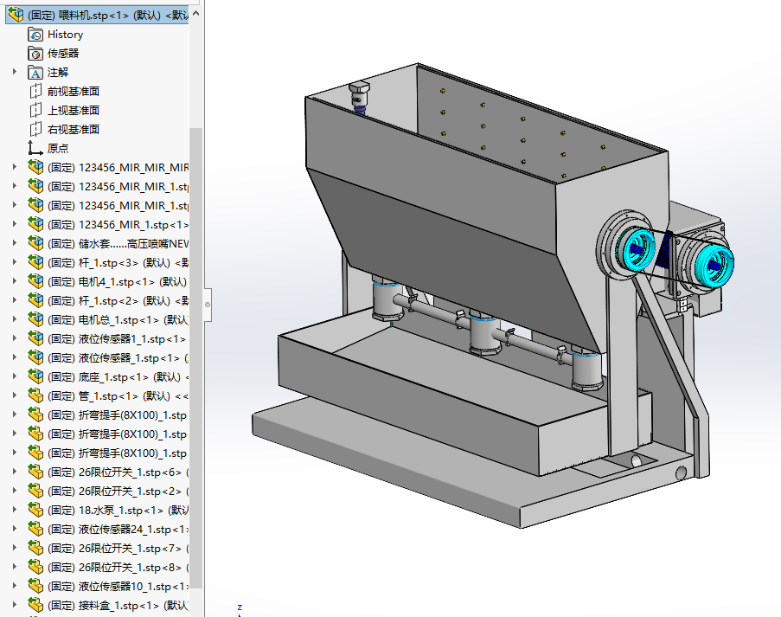Click the 电机总_1.stp component icon
Screen dimensions: 781x617
(x=35, y=319)
